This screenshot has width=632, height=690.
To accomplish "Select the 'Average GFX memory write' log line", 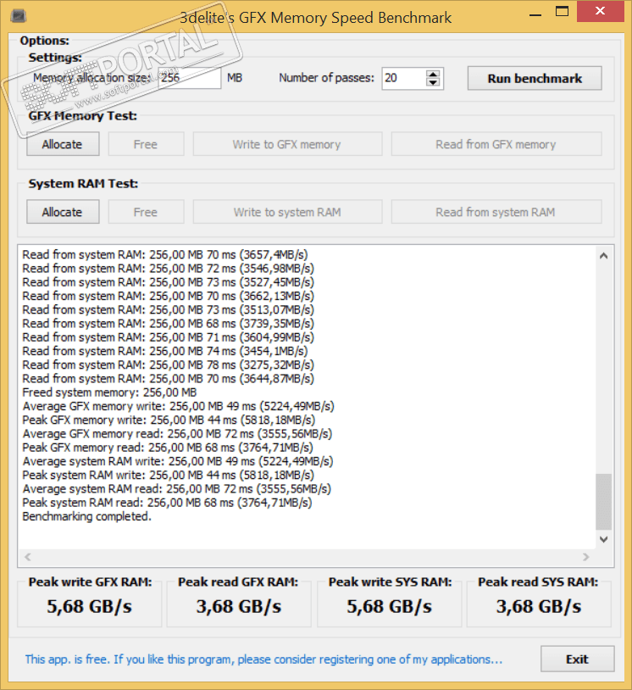I will pyautogui.click(x=179, y=406).
